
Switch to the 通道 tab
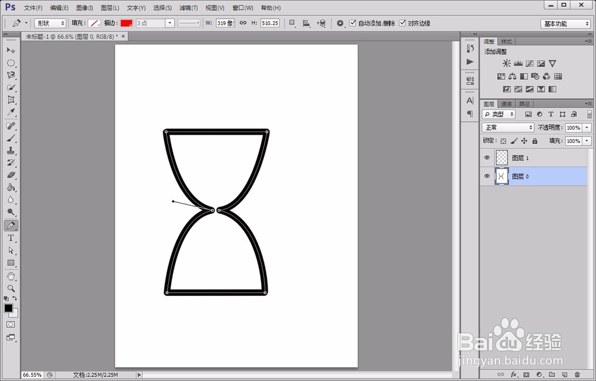point(506,104)
